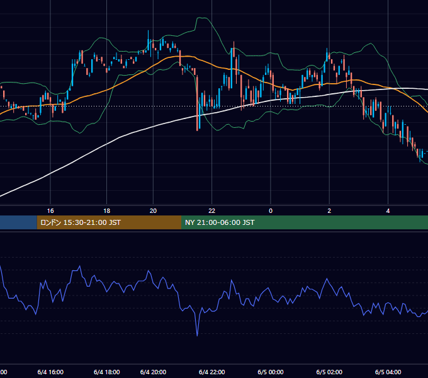
Task: Click the 6/4 20:00 date label
Action: (153, 372)
